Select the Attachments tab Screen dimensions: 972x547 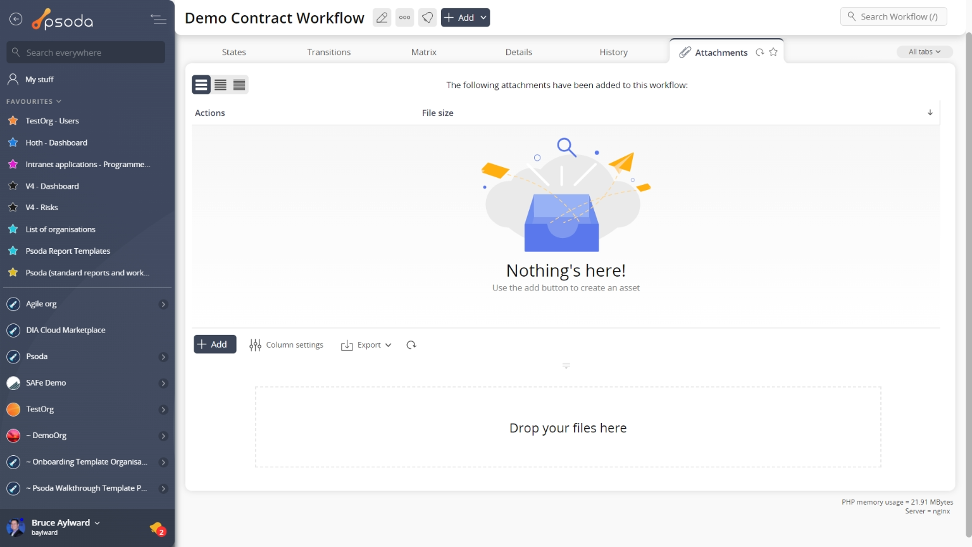[x=721, y=53]
